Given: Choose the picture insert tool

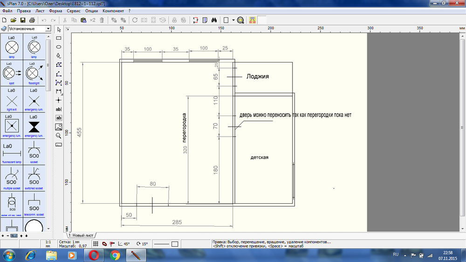Looking at the screenshot, I should (59, 126).
